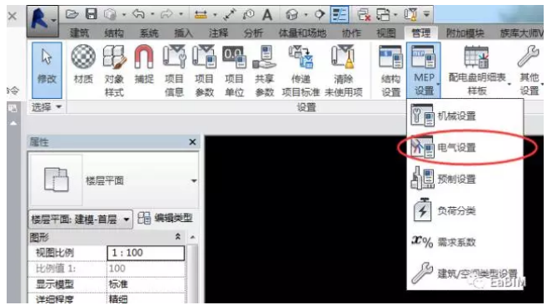Click the Save icon in quick access toolbar

coord(92,14)
